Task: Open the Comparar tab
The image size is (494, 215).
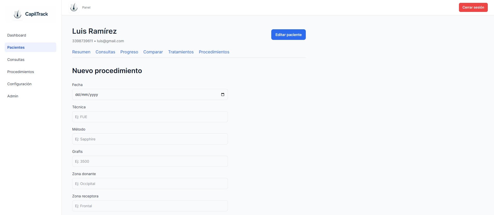Action: 153,52
